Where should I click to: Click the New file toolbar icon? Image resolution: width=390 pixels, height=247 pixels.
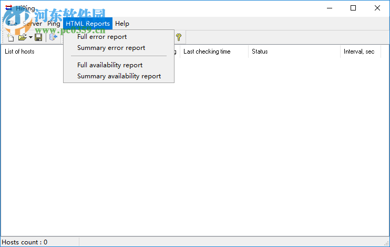click(11, 37)
